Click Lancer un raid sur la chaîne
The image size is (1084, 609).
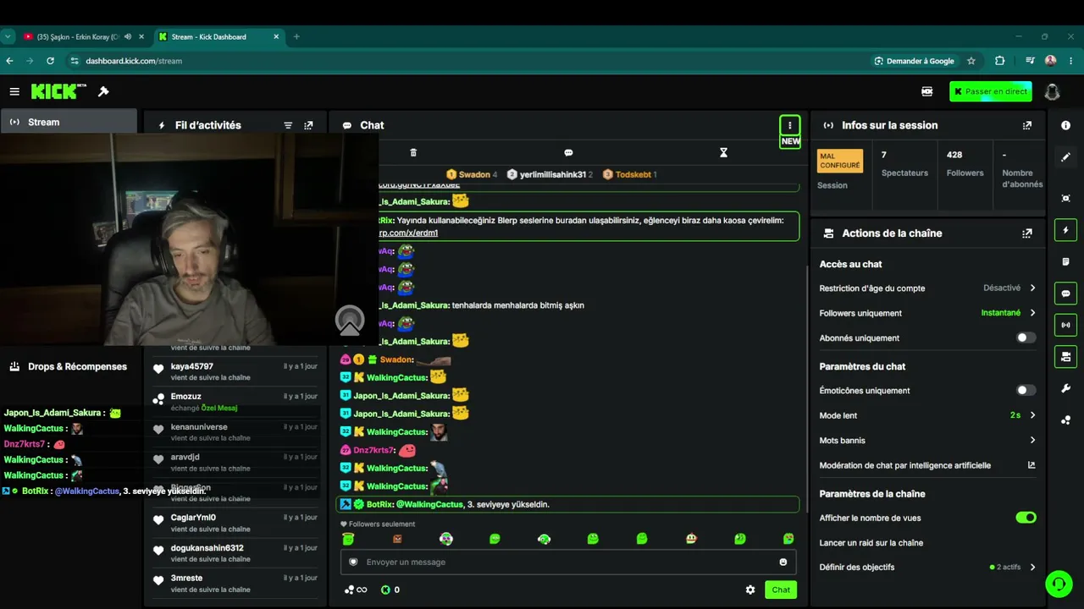pyautogui.click(x=871, y=542)
